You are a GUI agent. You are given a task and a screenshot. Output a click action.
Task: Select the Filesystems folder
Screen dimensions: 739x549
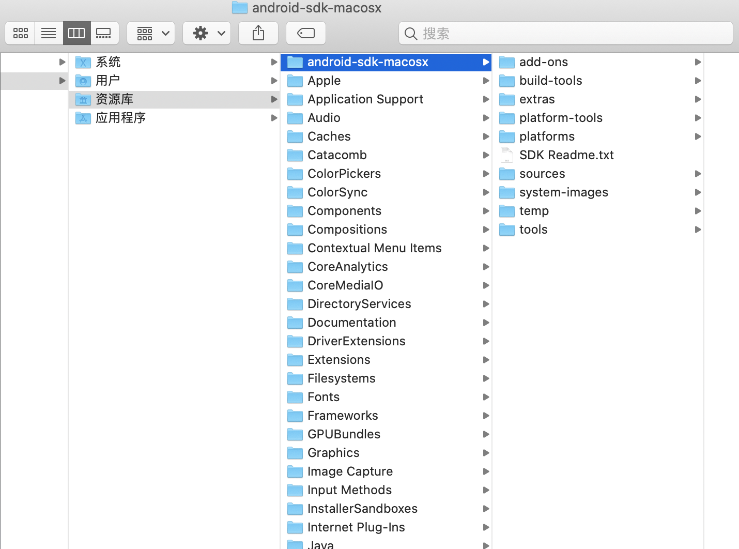[386, 378]
